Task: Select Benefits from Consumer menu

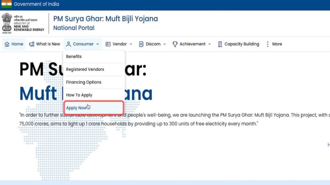Action: click(94, 57)
